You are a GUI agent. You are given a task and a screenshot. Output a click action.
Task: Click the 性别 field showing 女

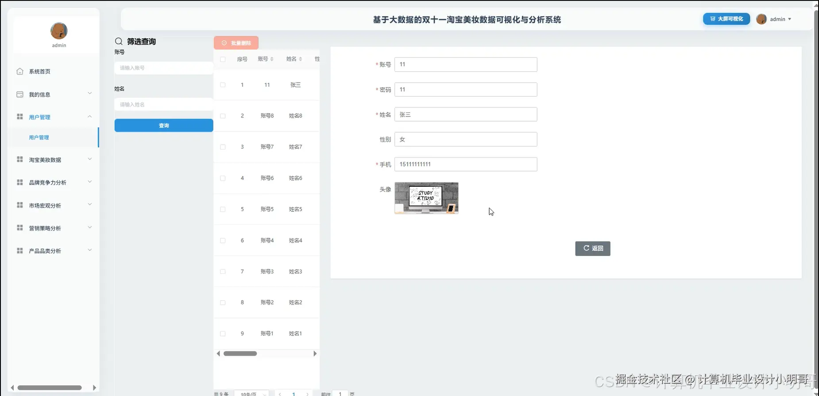pyautogui.click(x=466, y=139)
